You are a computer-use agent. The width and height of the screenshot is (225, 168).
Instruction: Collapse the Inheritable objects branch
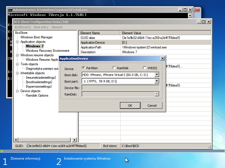click(17, 73)
